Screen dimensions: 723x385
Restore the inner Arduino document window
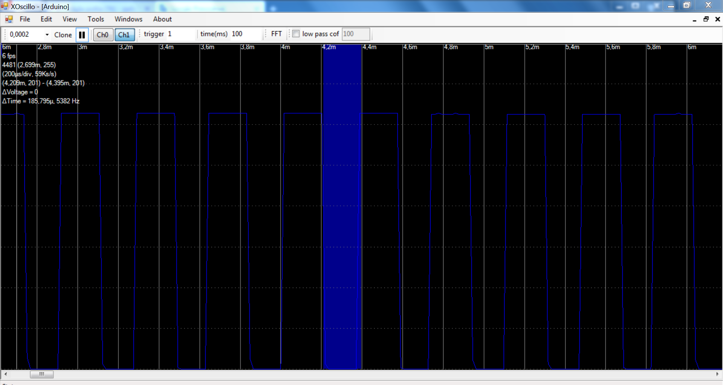pyautogui.click(x=706, y=19)
